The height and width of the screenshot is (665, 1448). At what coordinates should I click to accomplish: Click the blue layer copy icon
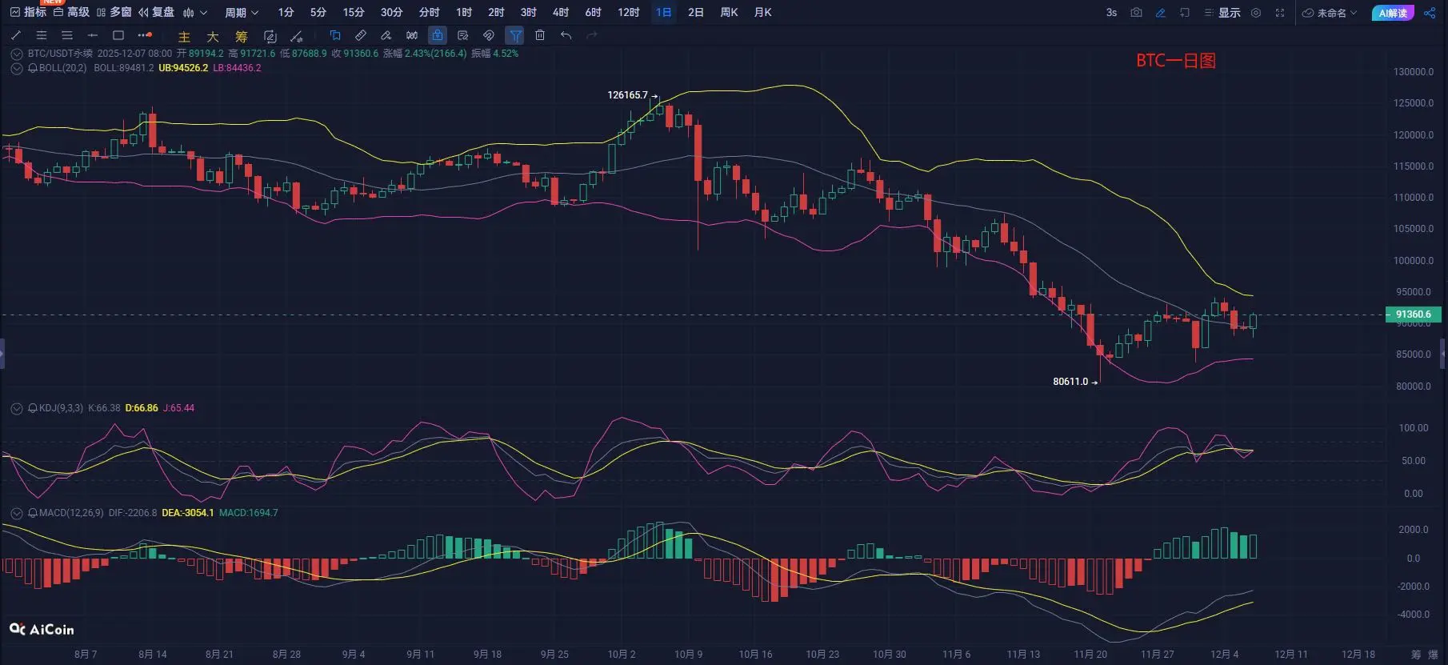335,35
